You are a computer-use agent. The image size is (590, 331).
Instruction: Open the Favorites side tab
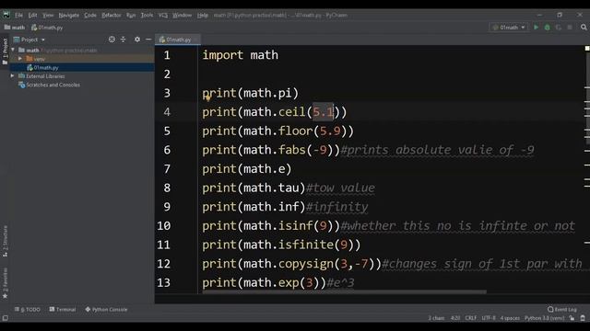5,283
